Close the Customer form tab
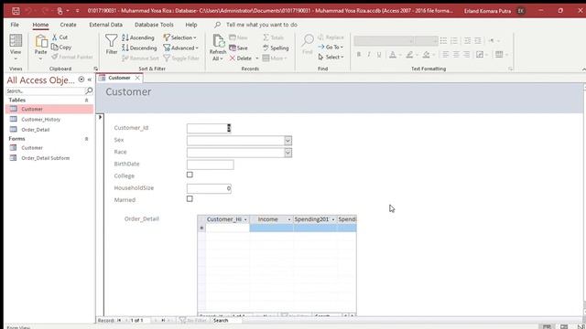Screen dimensions: 586x329 [137, 78]
